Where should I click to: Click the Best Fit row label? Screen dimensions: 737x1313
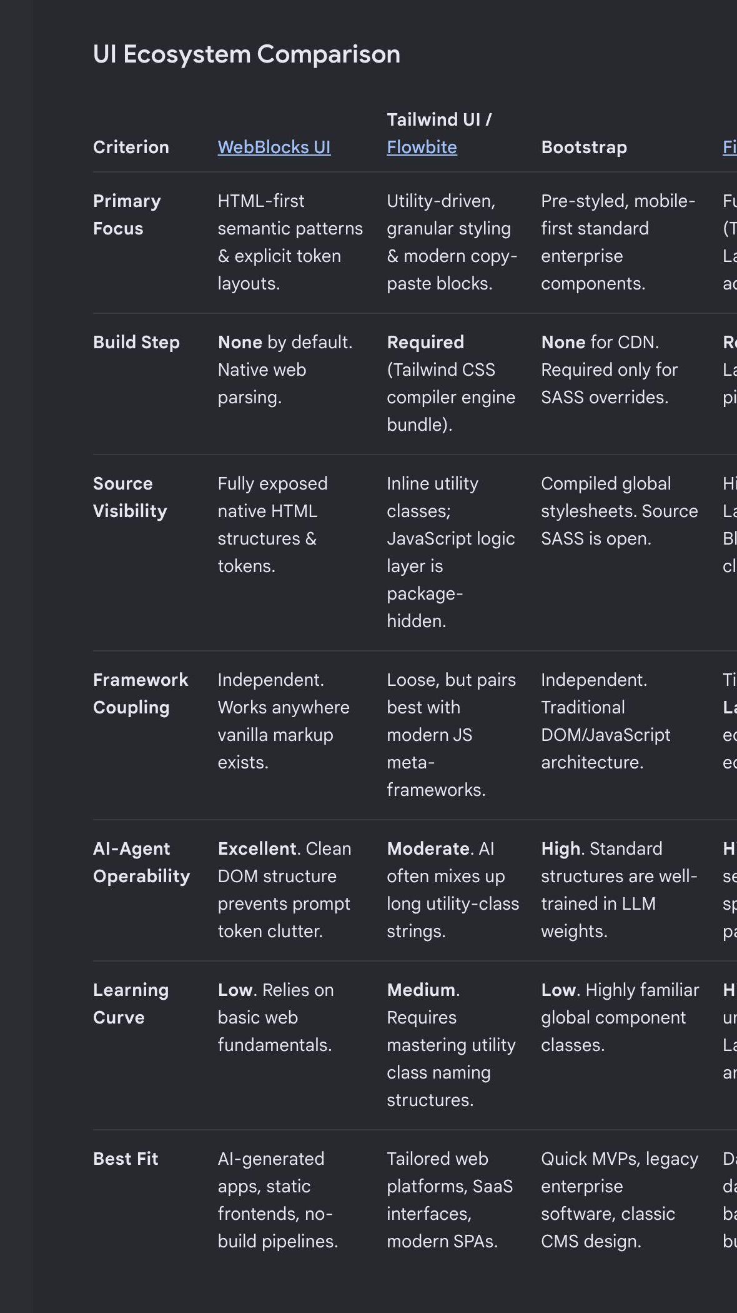126,1159
